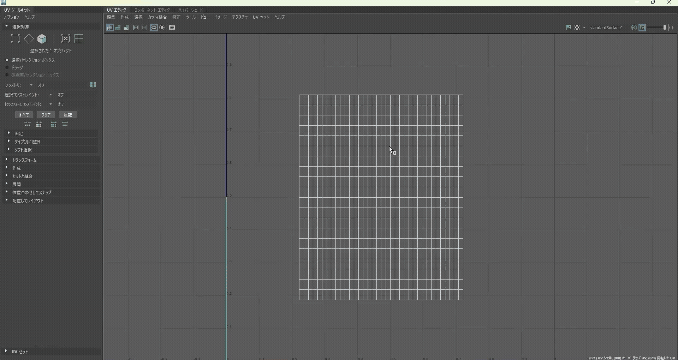
Task: Toggle the UV distortion display icon
Action: click(x=126, y=28)
